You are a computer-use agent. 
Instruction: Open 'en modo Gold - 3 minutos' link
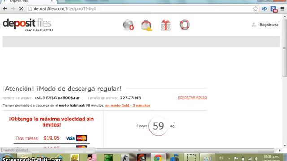tap(128, 106)
